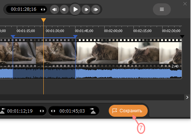Increase end time 00:01:45;03 with right arrow
Viewport: 191px width, 138px height.
pyautogui.click(x=55, y=111)
